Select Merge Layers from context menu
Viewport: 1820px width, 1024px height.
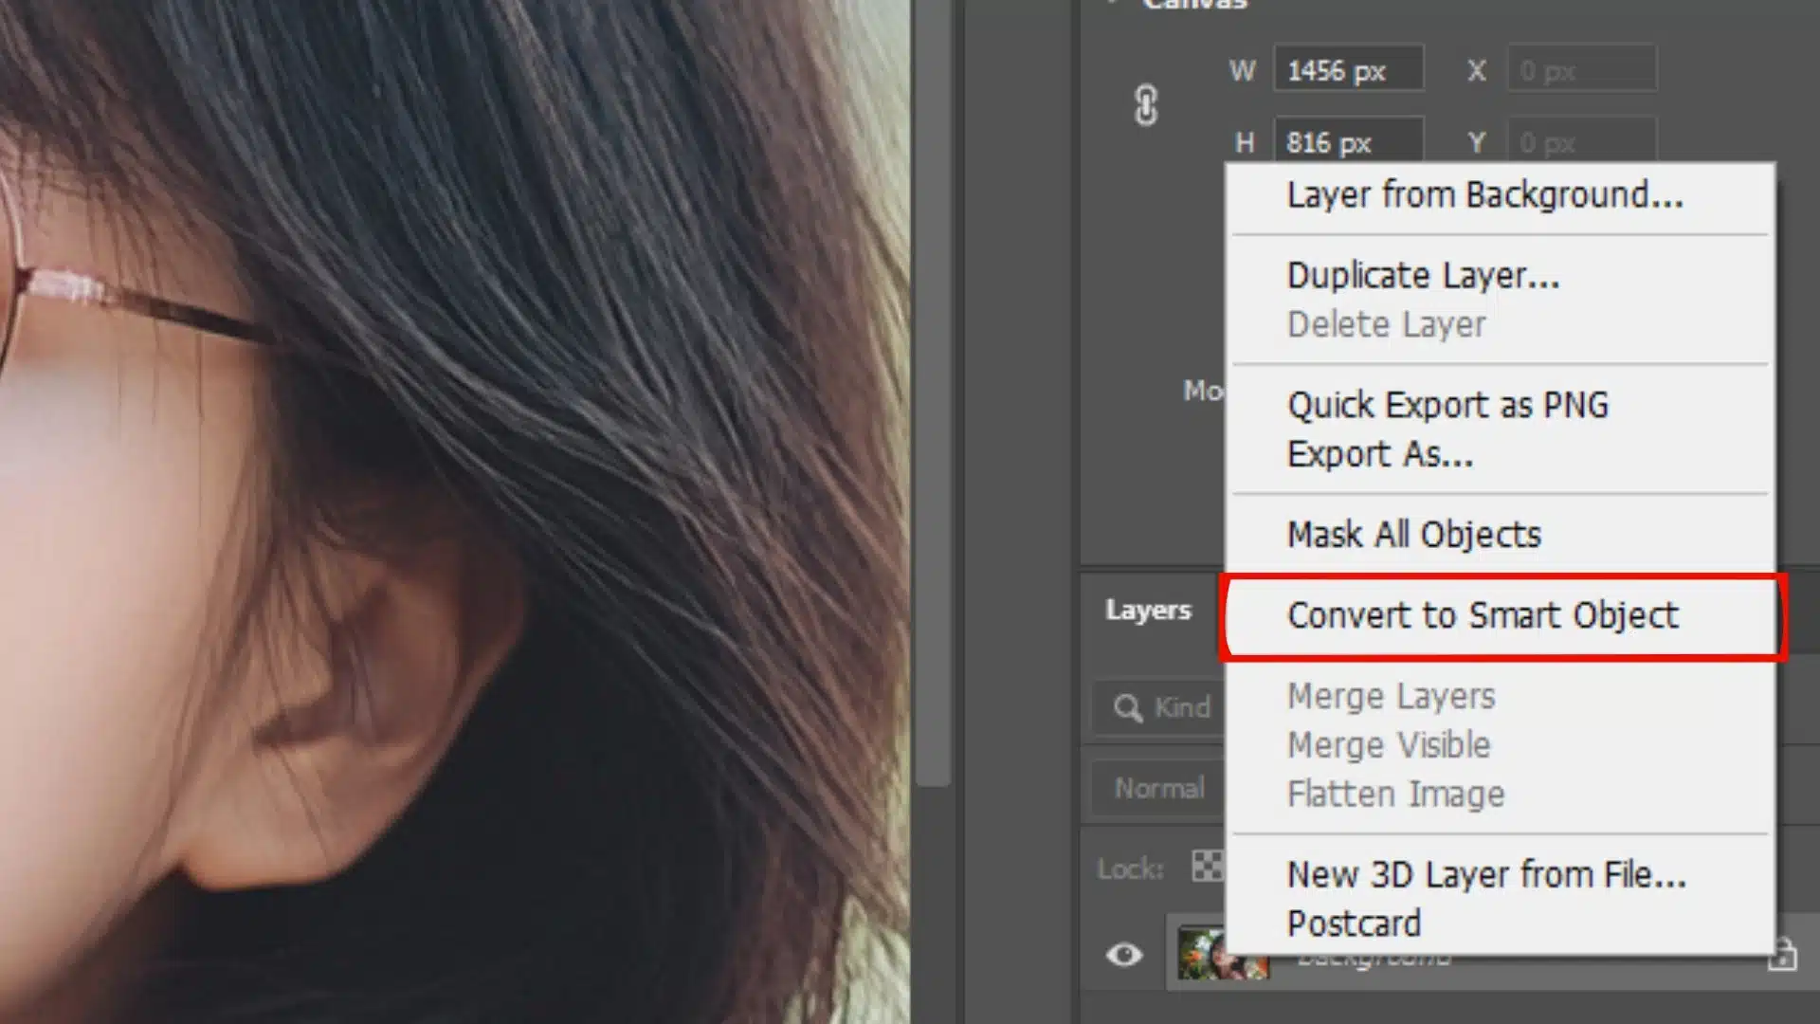point(1392,695)
